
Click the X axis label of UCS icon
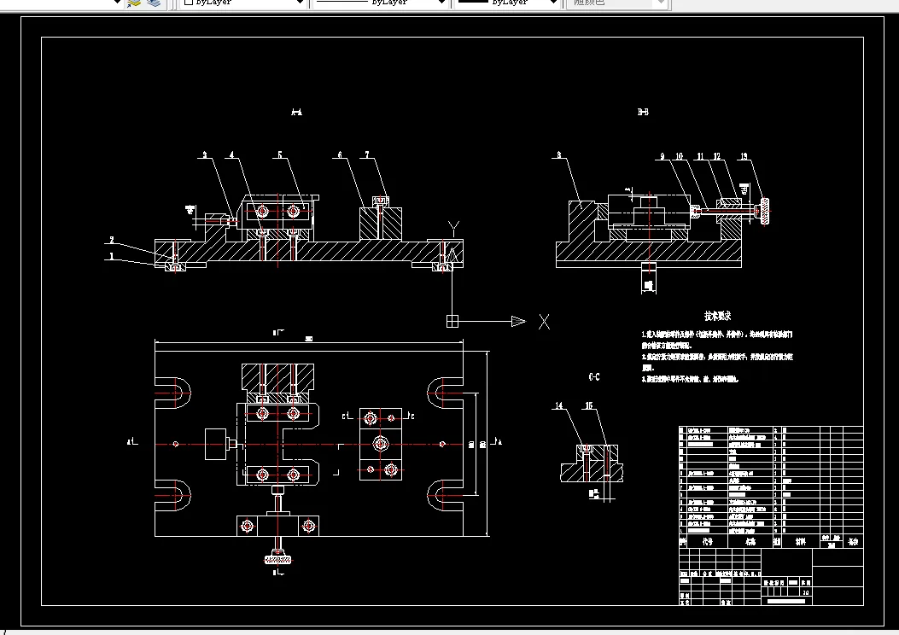click(544, 322)
